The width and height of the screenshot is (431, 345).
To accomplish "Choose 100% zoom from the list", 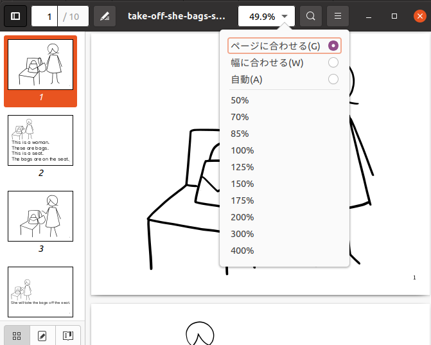I will tap(243, 150).
